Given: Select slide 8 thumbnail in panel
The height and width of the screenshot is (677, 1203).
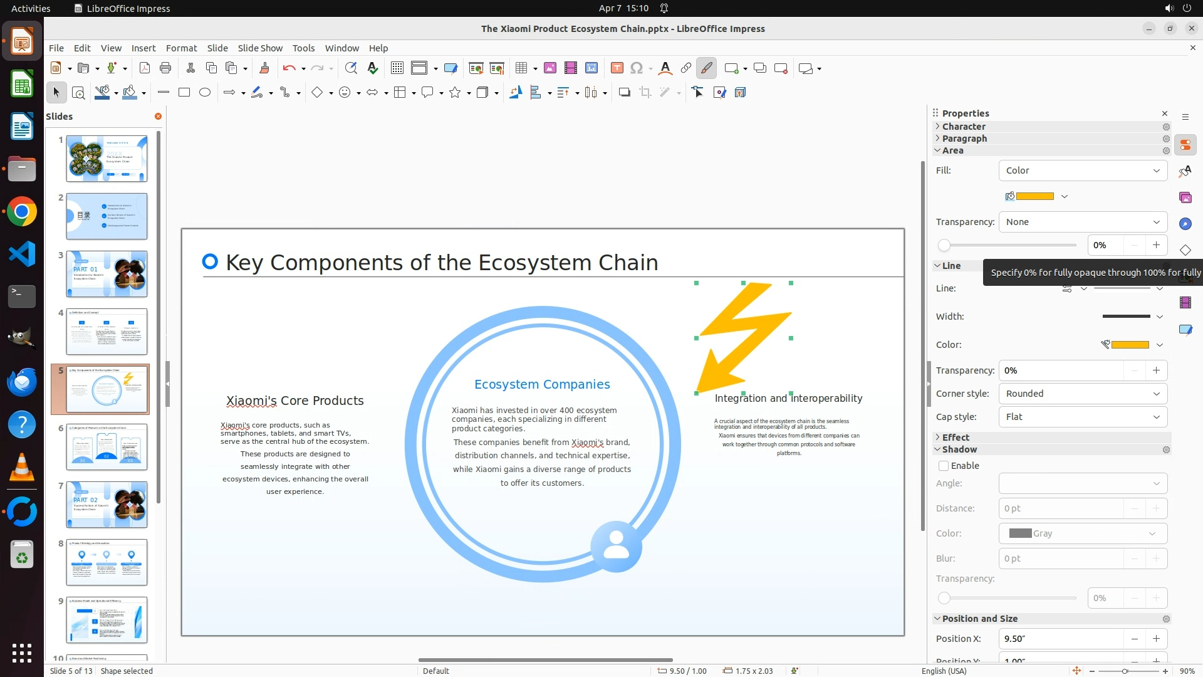Looking at the screenshot, I should click(x=107, y=562).
